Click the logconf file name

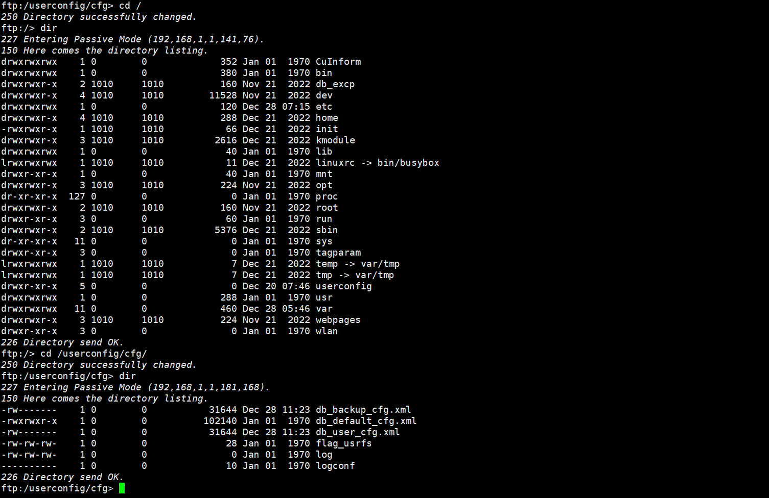(335, 466)
